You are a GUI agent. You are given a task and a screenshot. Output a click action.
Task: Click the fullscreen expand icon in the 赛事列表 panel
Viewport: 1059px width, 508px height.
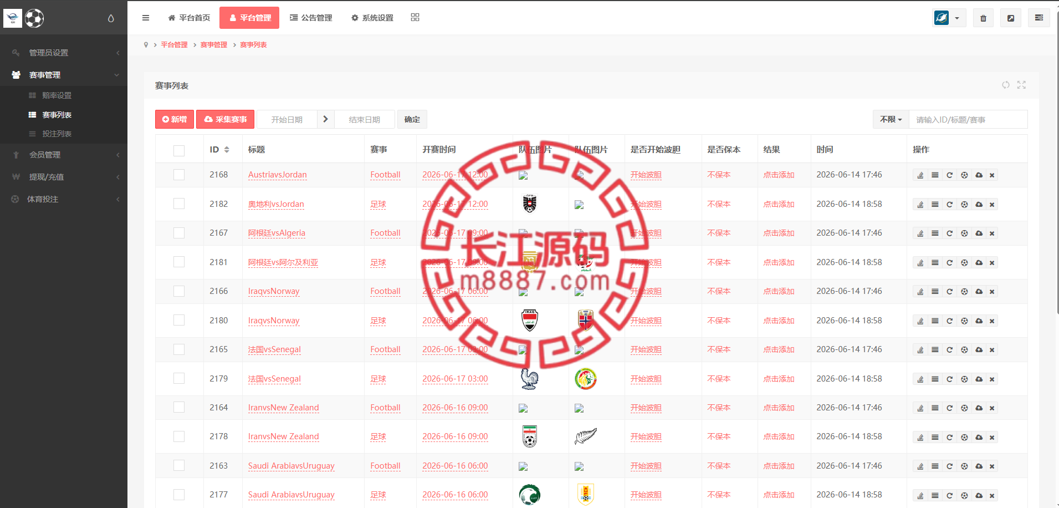pyautogui.click(x=1021, y=85)
